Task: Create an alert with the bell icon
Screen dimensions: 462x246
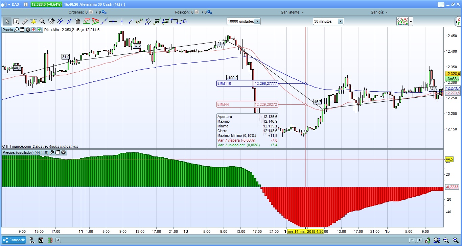Action: (34, 21)
